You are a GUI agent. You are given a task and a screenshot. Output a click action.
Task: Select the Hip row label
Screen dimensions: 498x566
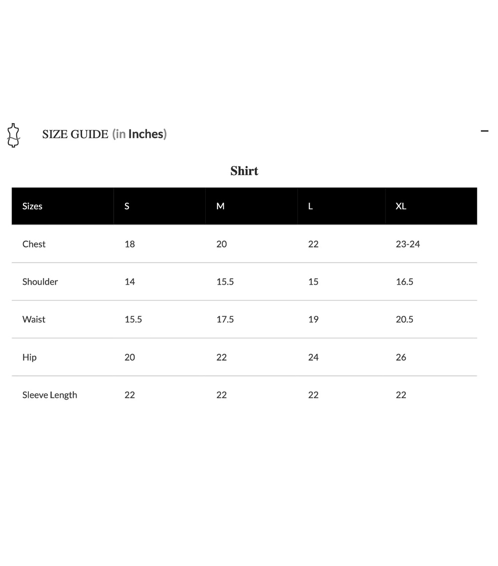29,357
